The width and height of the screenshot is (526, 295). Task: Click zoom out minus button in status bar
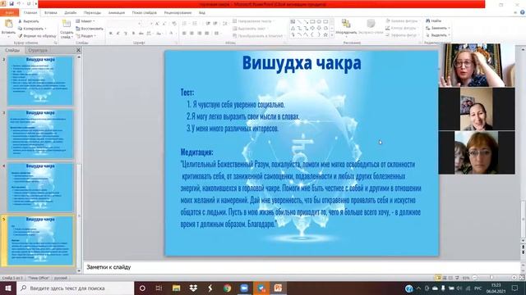(474, 278)
